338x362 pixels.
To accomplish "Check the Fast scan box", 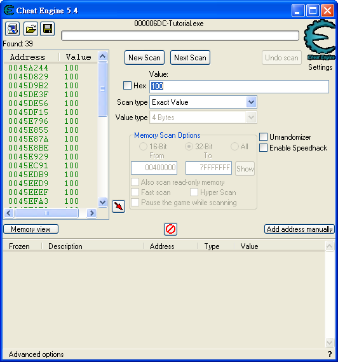I will pyautogui.click(x=135, y=192).
